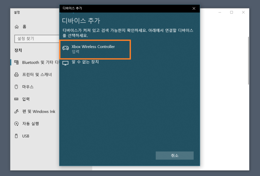Select Xbox Wireless Controller device
The width and height of the screenshot is (260, 176).
[x=95, y=49]
